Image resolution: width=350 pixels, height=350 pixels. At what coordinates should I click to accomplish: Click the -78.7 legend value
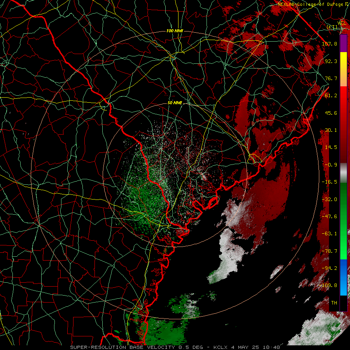pos(329,251)
